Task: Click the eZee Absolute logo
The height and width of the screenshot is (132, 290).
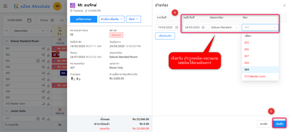Action: (32, 6)
